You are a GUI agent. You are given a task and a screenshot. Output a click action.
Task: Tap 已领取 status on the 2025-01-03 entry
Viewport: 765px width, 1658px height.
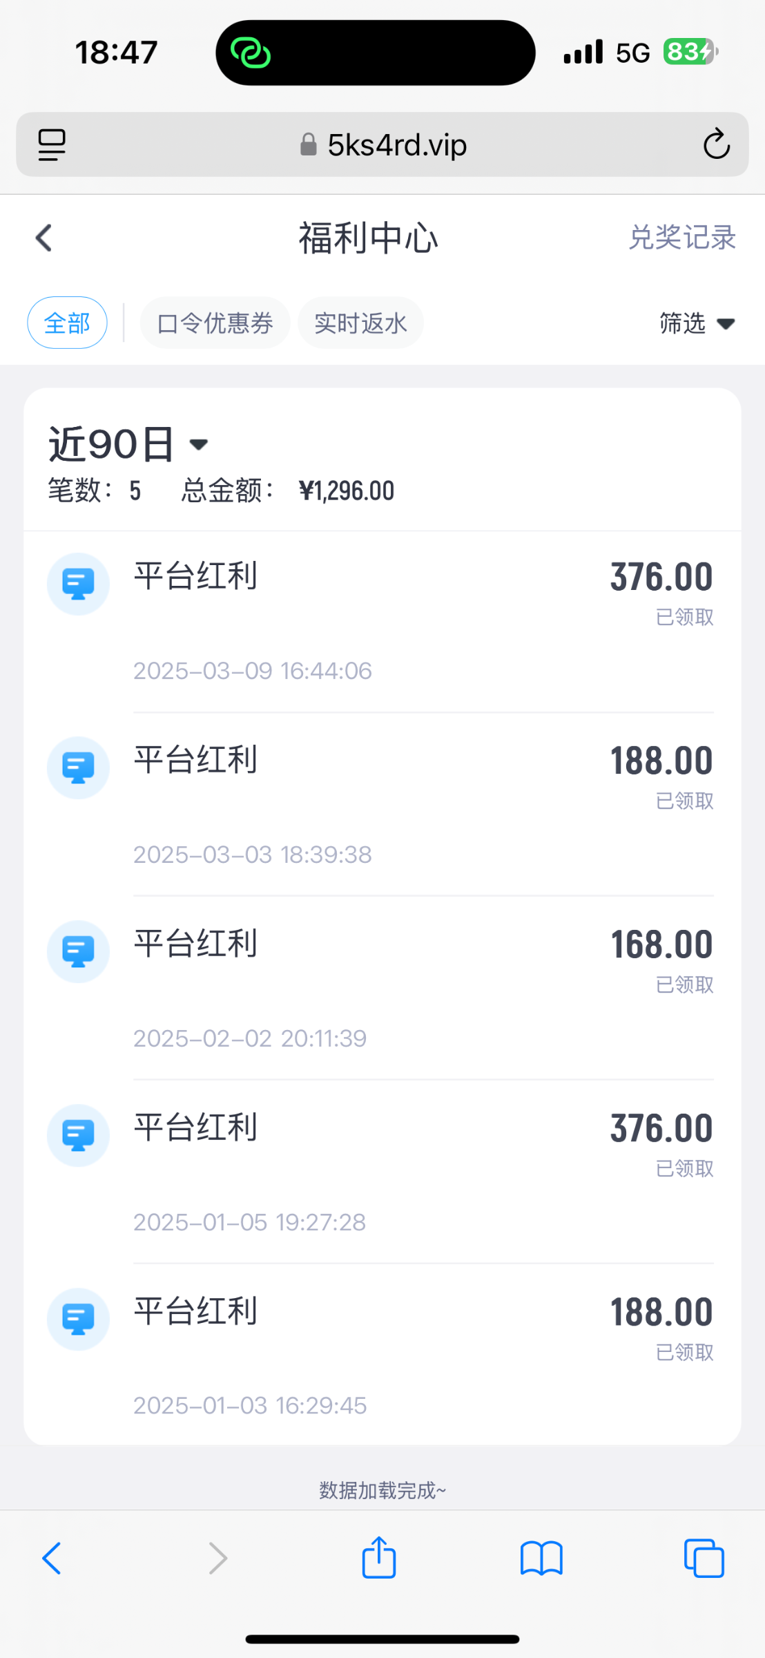click(x=684, y=1352)
